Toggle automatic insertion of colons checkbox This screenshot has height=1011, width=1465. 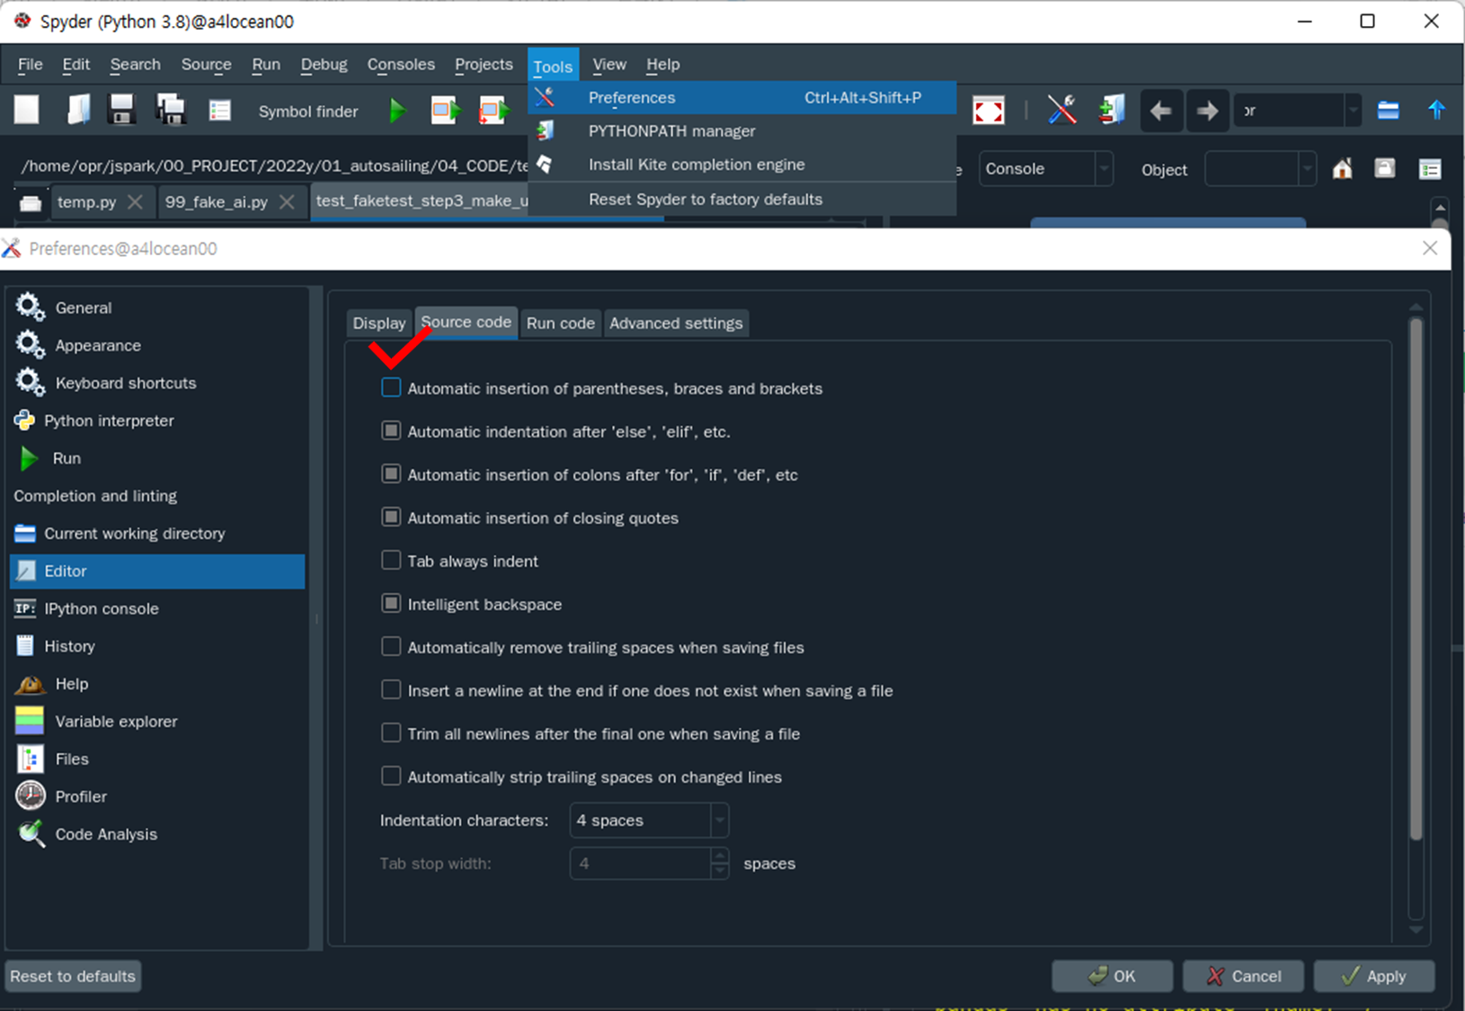[391, 474]
